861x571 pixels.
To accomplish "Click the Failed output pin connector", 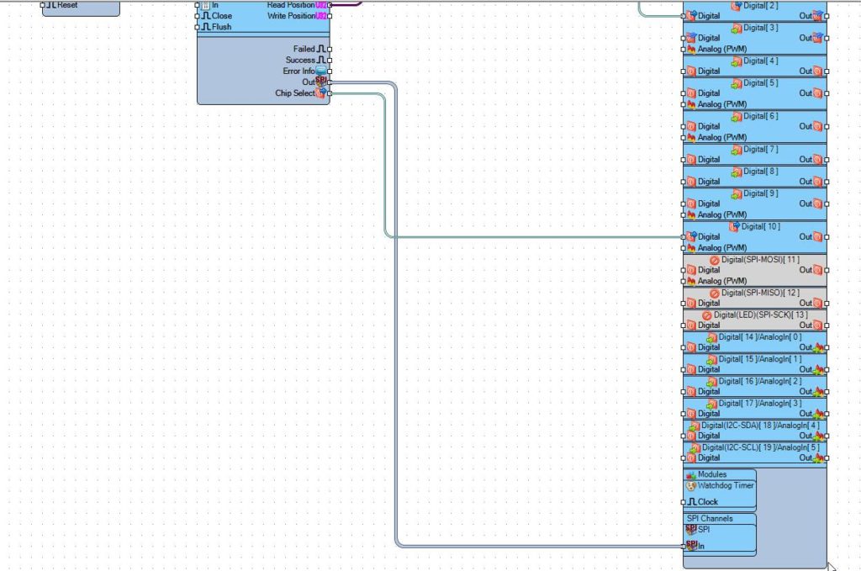I will tap(330, 49).
